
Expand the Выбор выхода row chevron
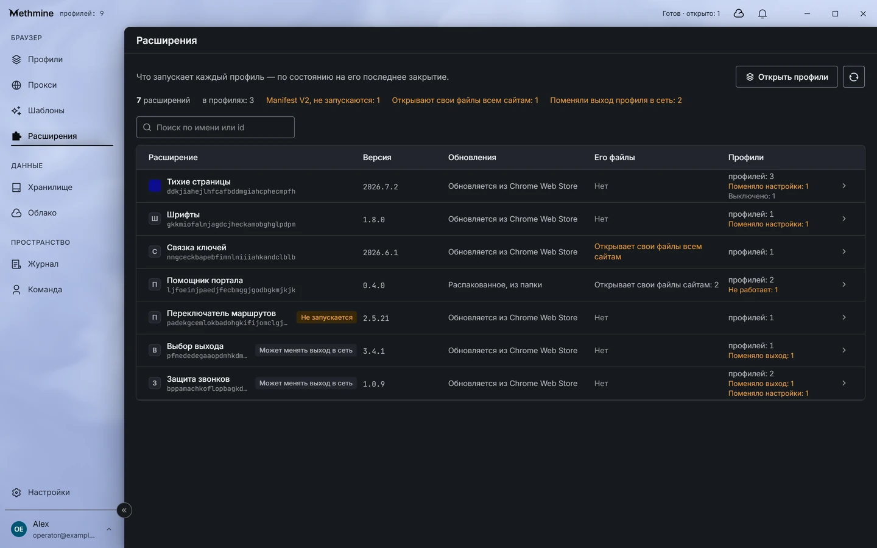[844, 351]
